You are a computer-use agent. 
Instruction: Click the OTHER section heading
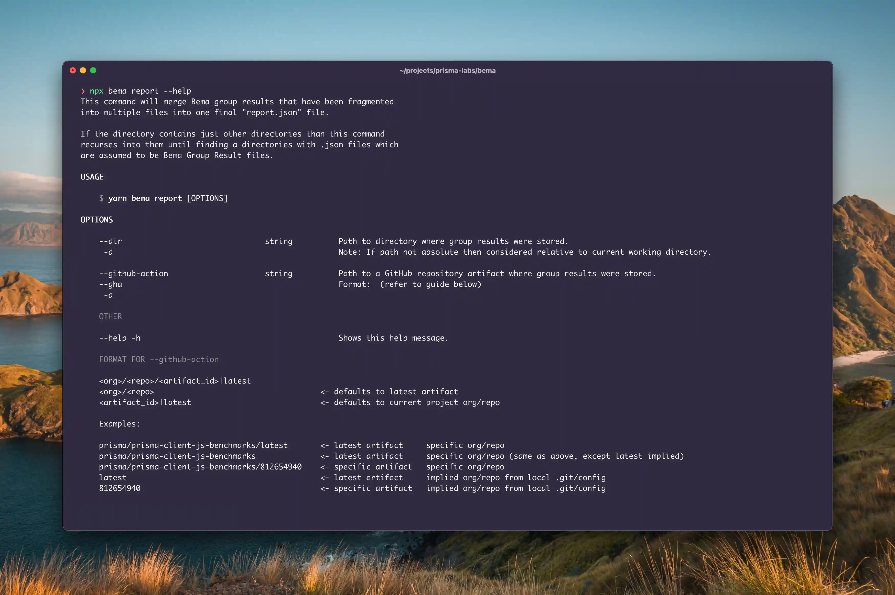(x=111, y=317)
